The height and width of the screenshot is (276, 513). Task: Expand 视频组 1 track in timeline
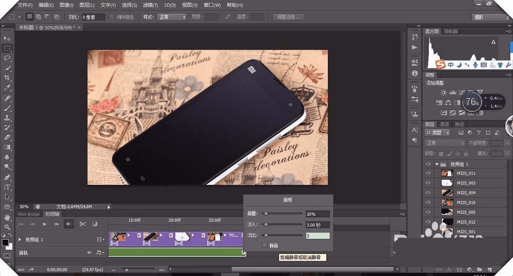point(20,239)
